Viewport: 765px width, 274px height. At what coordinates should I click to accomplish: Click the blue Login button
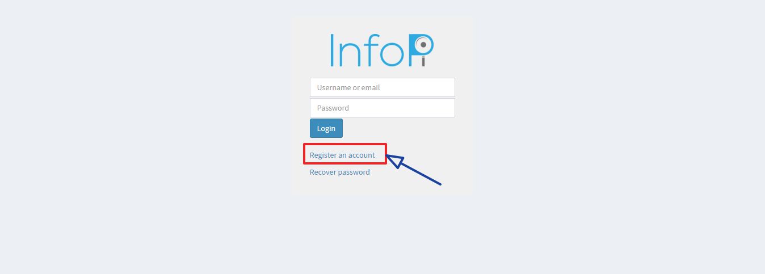326,128
